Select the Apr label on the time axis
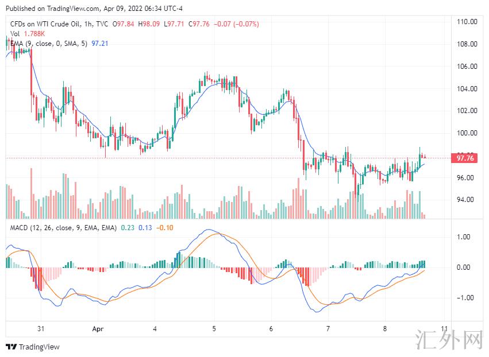489x357 pixels. (x=97, y=329)
